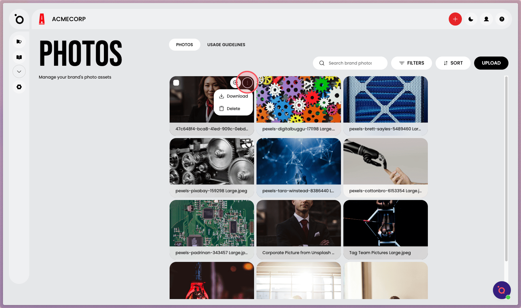Image resolution: width=521 pixels, height=308 pixels.
Task: Open the pexels-pixabay-159298 gears thumbnail
Action: [x=212, y=161]
